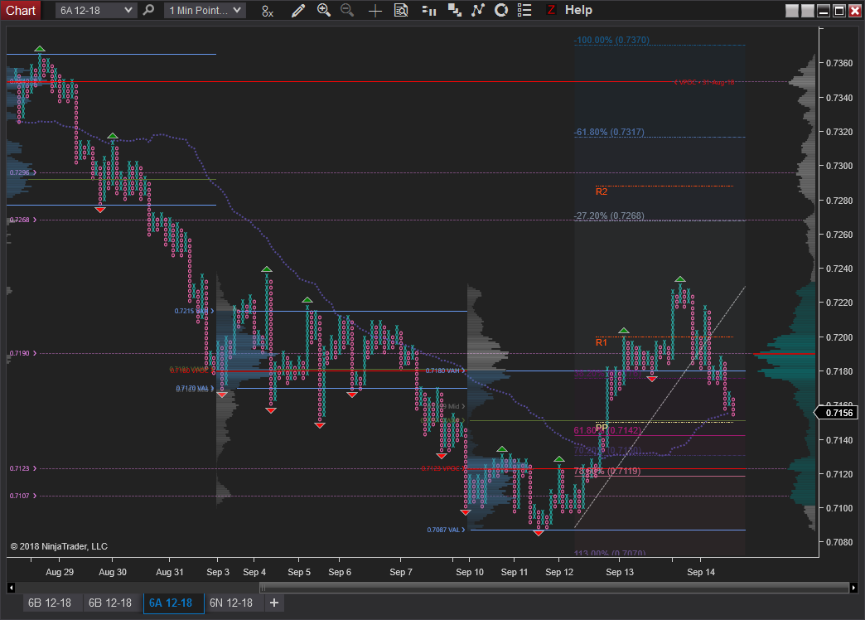Screen dimensions: 865x620
Task: Click the Sep 10 date label
Action: (x=470, y=572)
